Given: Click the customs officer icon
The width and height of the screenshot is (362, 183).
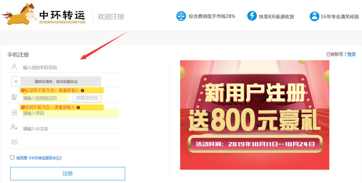Looking at the screenshot, I should 314,16.
